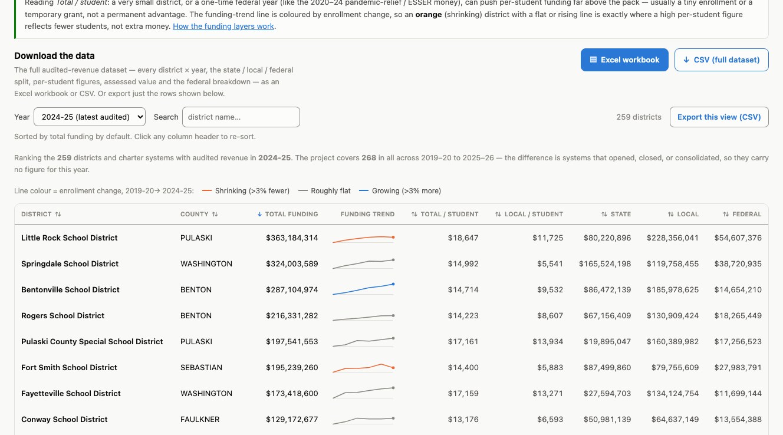Click state funding $27,594,703 cell
The image size is (783, 435).
607,393
